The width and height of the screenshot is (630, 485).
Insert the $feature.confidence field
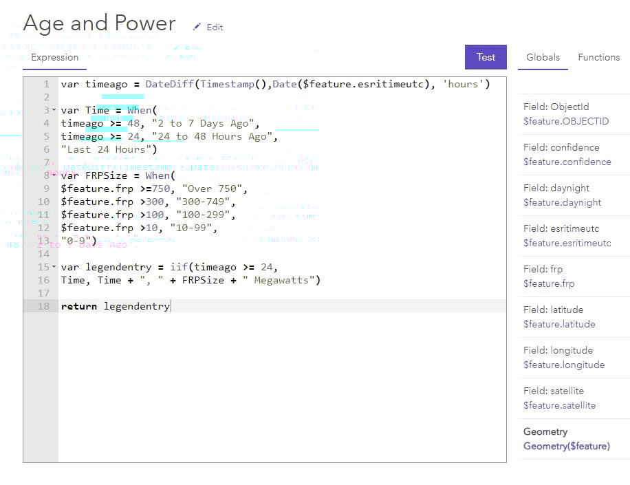point(567,162)
